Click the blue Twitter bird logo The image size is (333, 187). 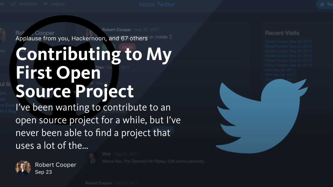261,116
